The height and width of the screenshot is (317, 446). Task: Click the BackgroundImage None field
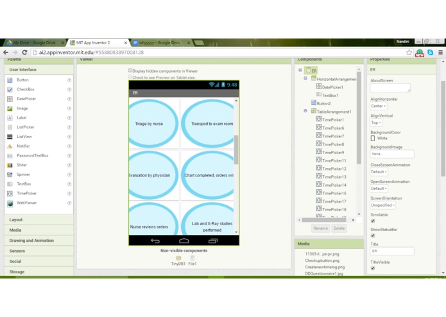tap(392, 154)
